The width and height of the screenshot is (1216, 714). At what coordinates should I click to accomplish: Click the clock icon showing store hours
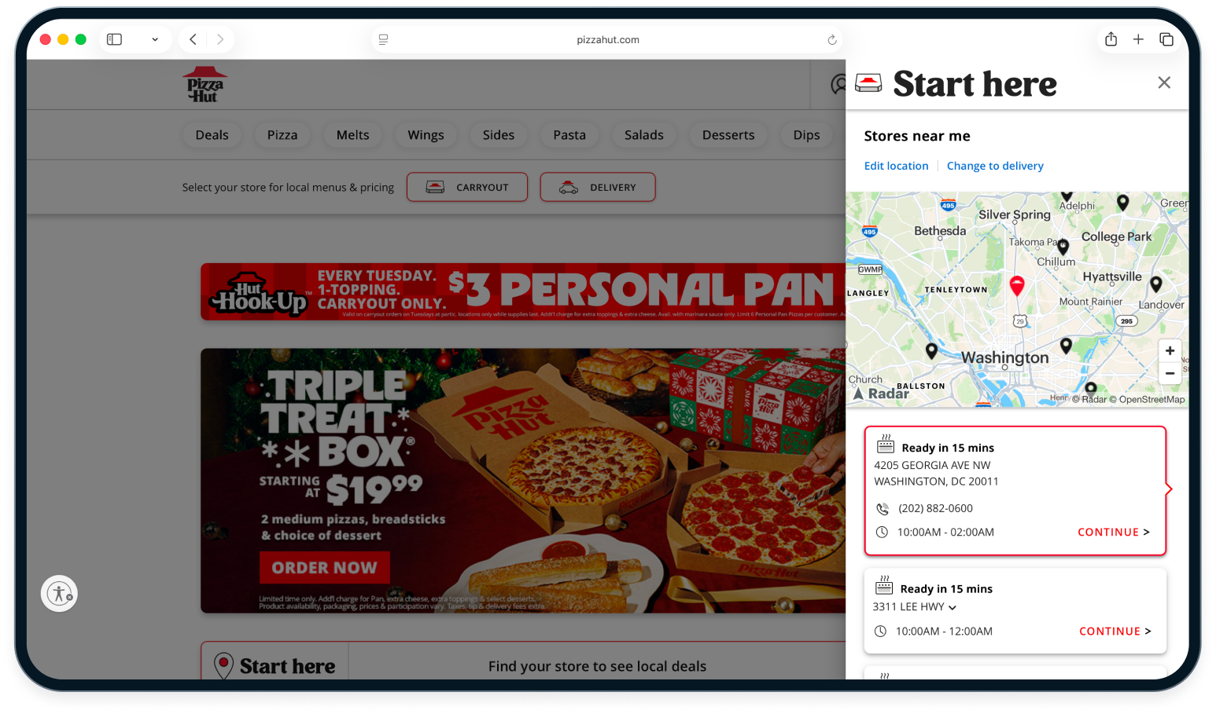883,532
